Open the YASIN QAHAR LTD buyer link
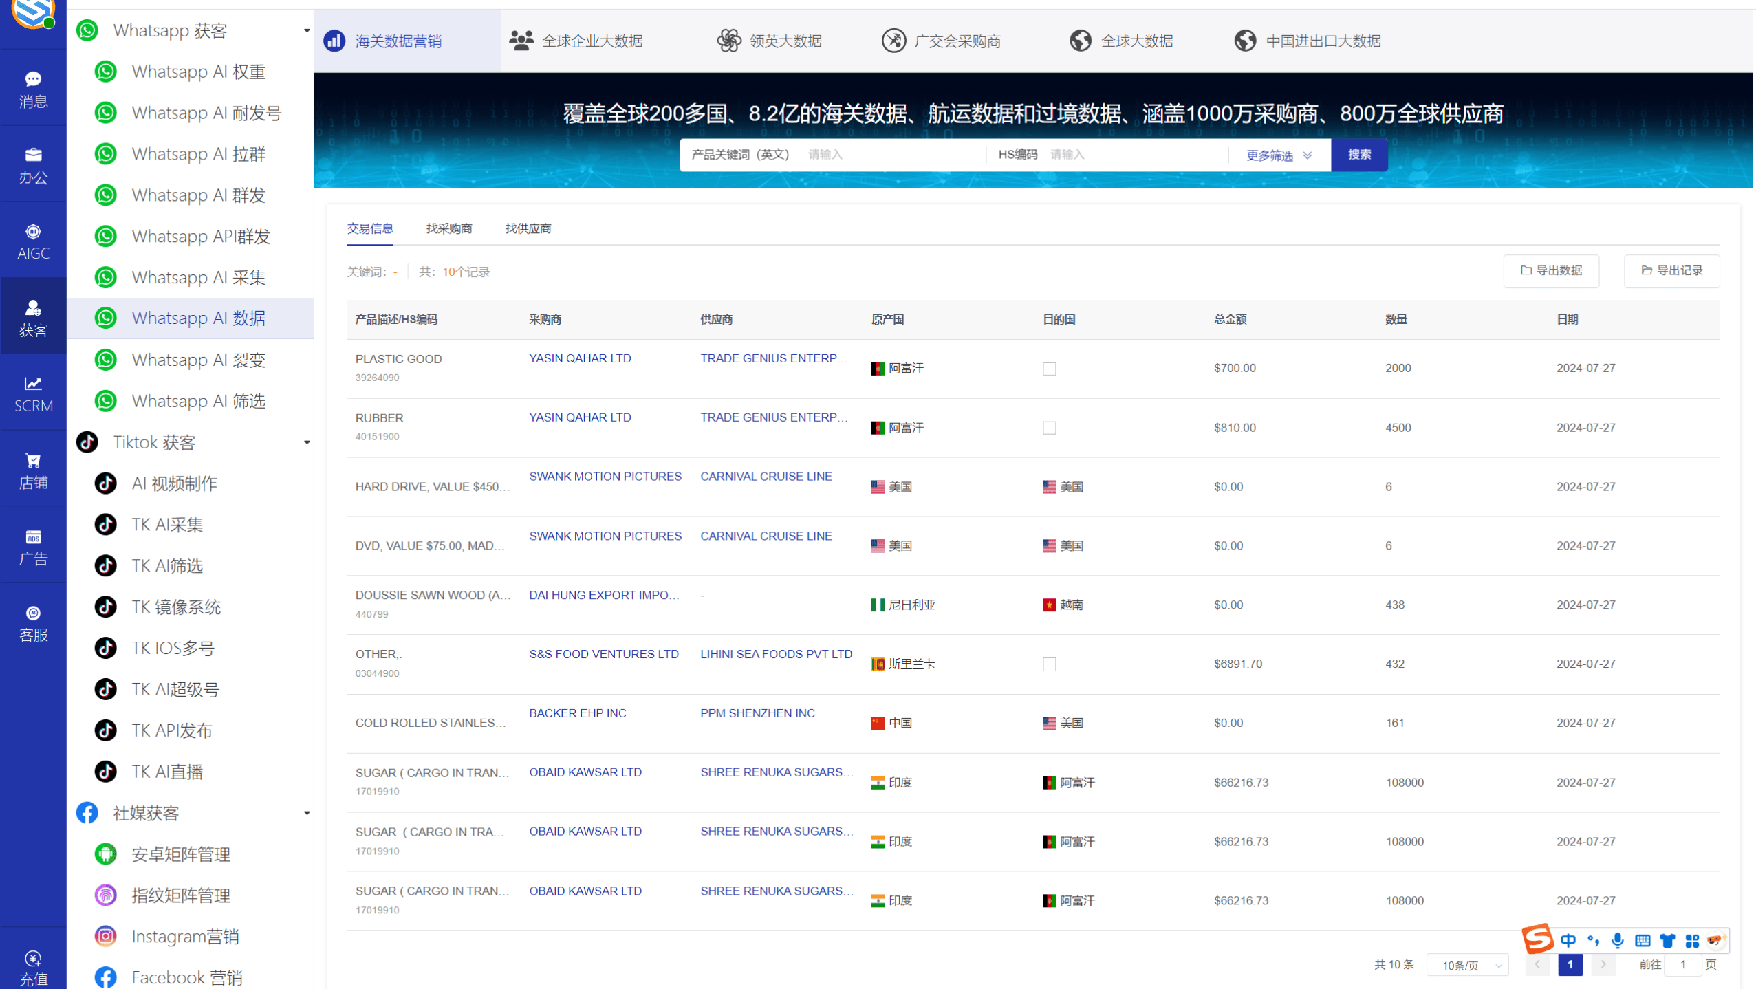This screenshot has height=989, width=1756. point(580,358)
